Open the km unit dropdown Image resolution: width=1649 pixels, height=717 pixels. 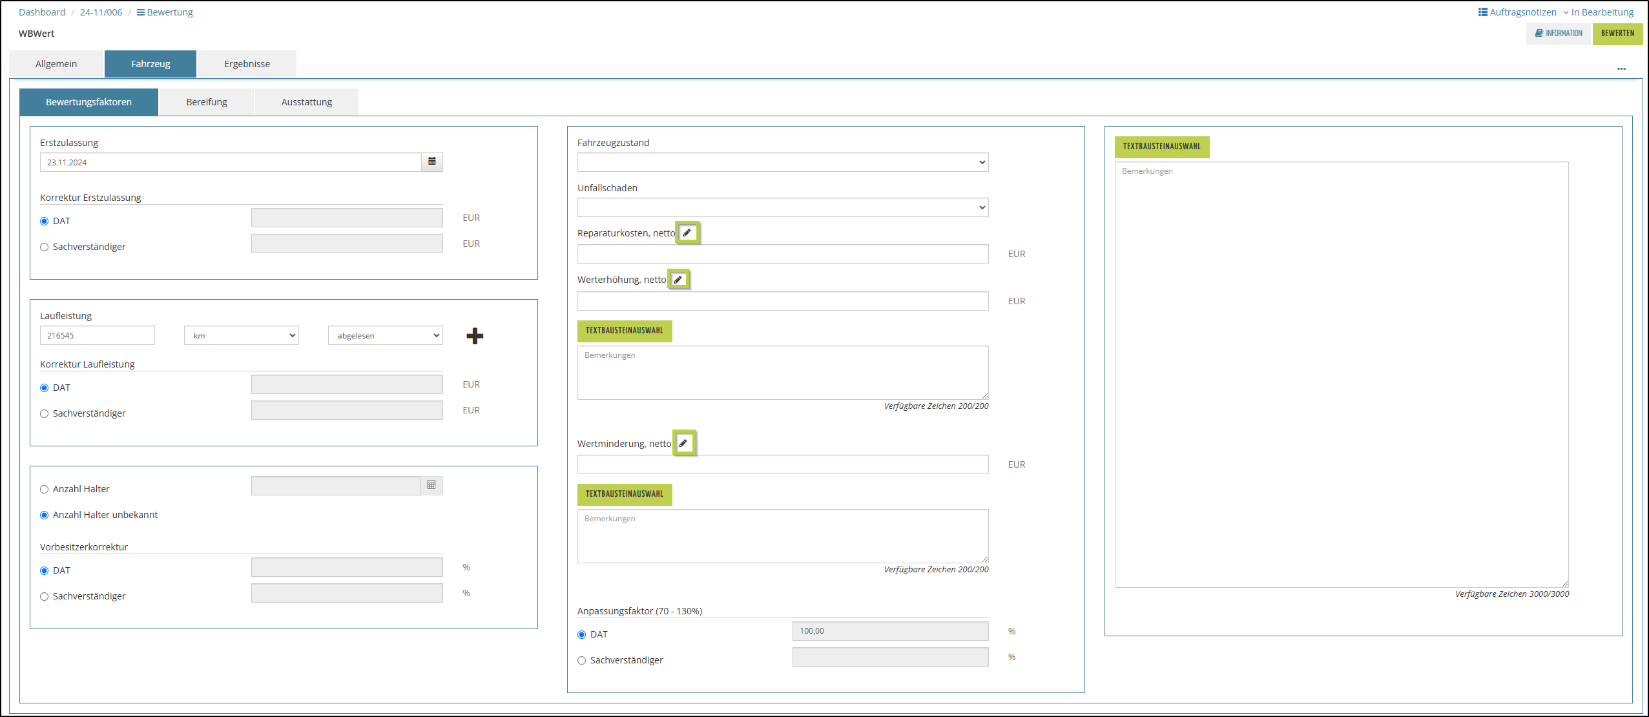tap(241, 335)
